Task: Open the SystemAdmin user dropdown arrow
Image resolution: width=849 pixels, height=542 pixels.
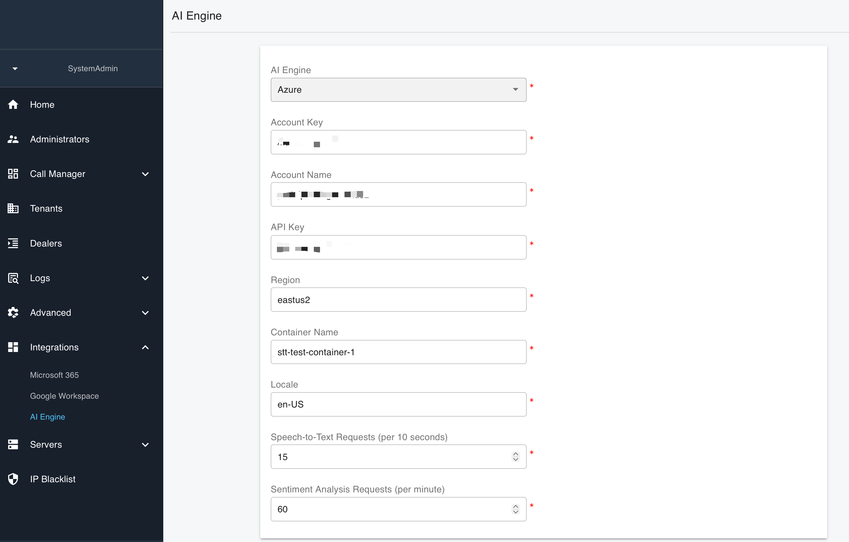Action: (x=15, y=69)
